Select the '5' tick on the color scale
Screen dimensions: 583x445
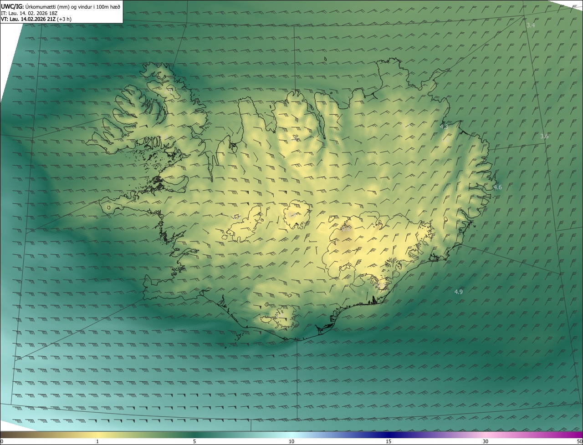tap(194, 442)
